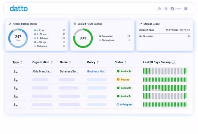This screenshot has width=198, height=134.
Task: Open the help question mark icon
Action: click(159, 9)
